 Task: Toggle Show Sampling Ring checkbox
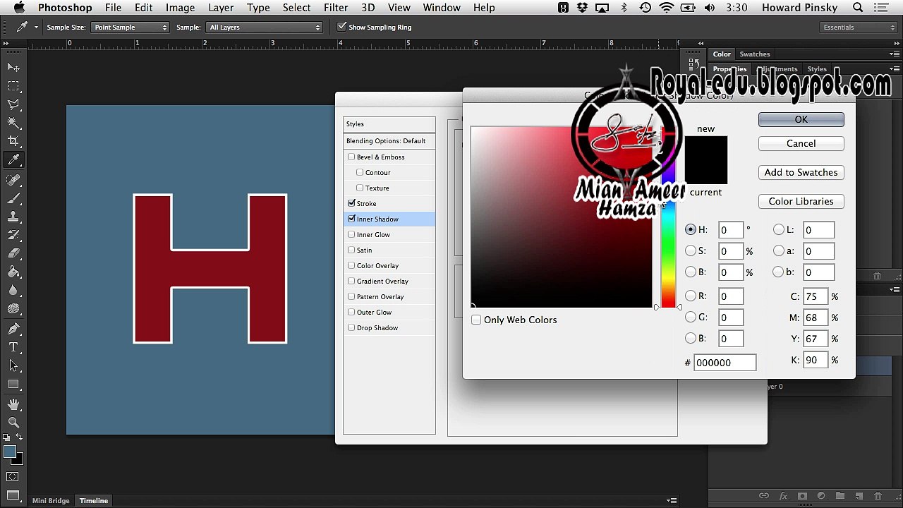pyautogui.click(x=342, y=27)
